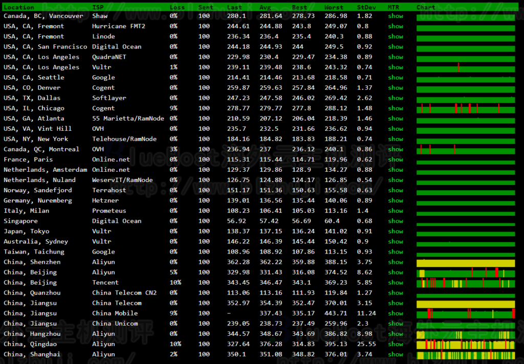Viewport: 524px width, 364px height.
Task: Click the Worst column header
Action: pos(334,7)
